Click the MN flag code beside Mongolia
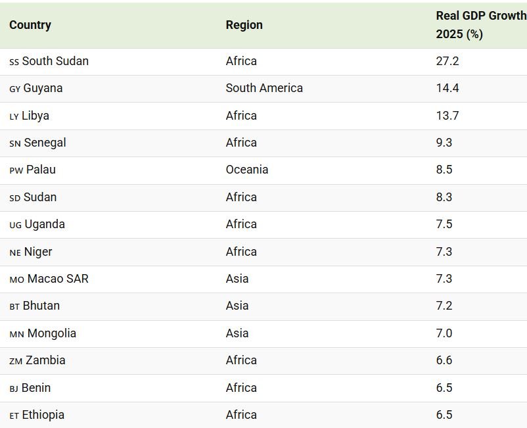Viewport: 527px width, 428px height. (17, 335)
